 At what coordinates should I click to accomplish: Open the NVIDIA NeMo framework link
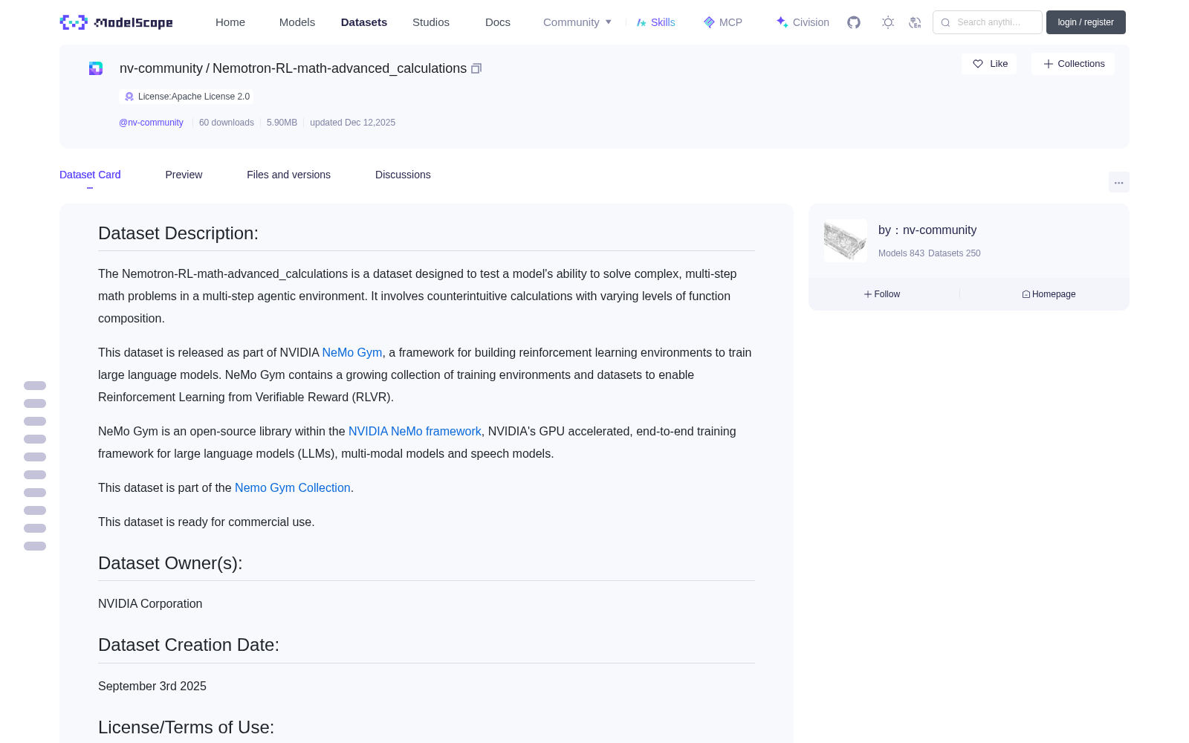coord(415,431)
